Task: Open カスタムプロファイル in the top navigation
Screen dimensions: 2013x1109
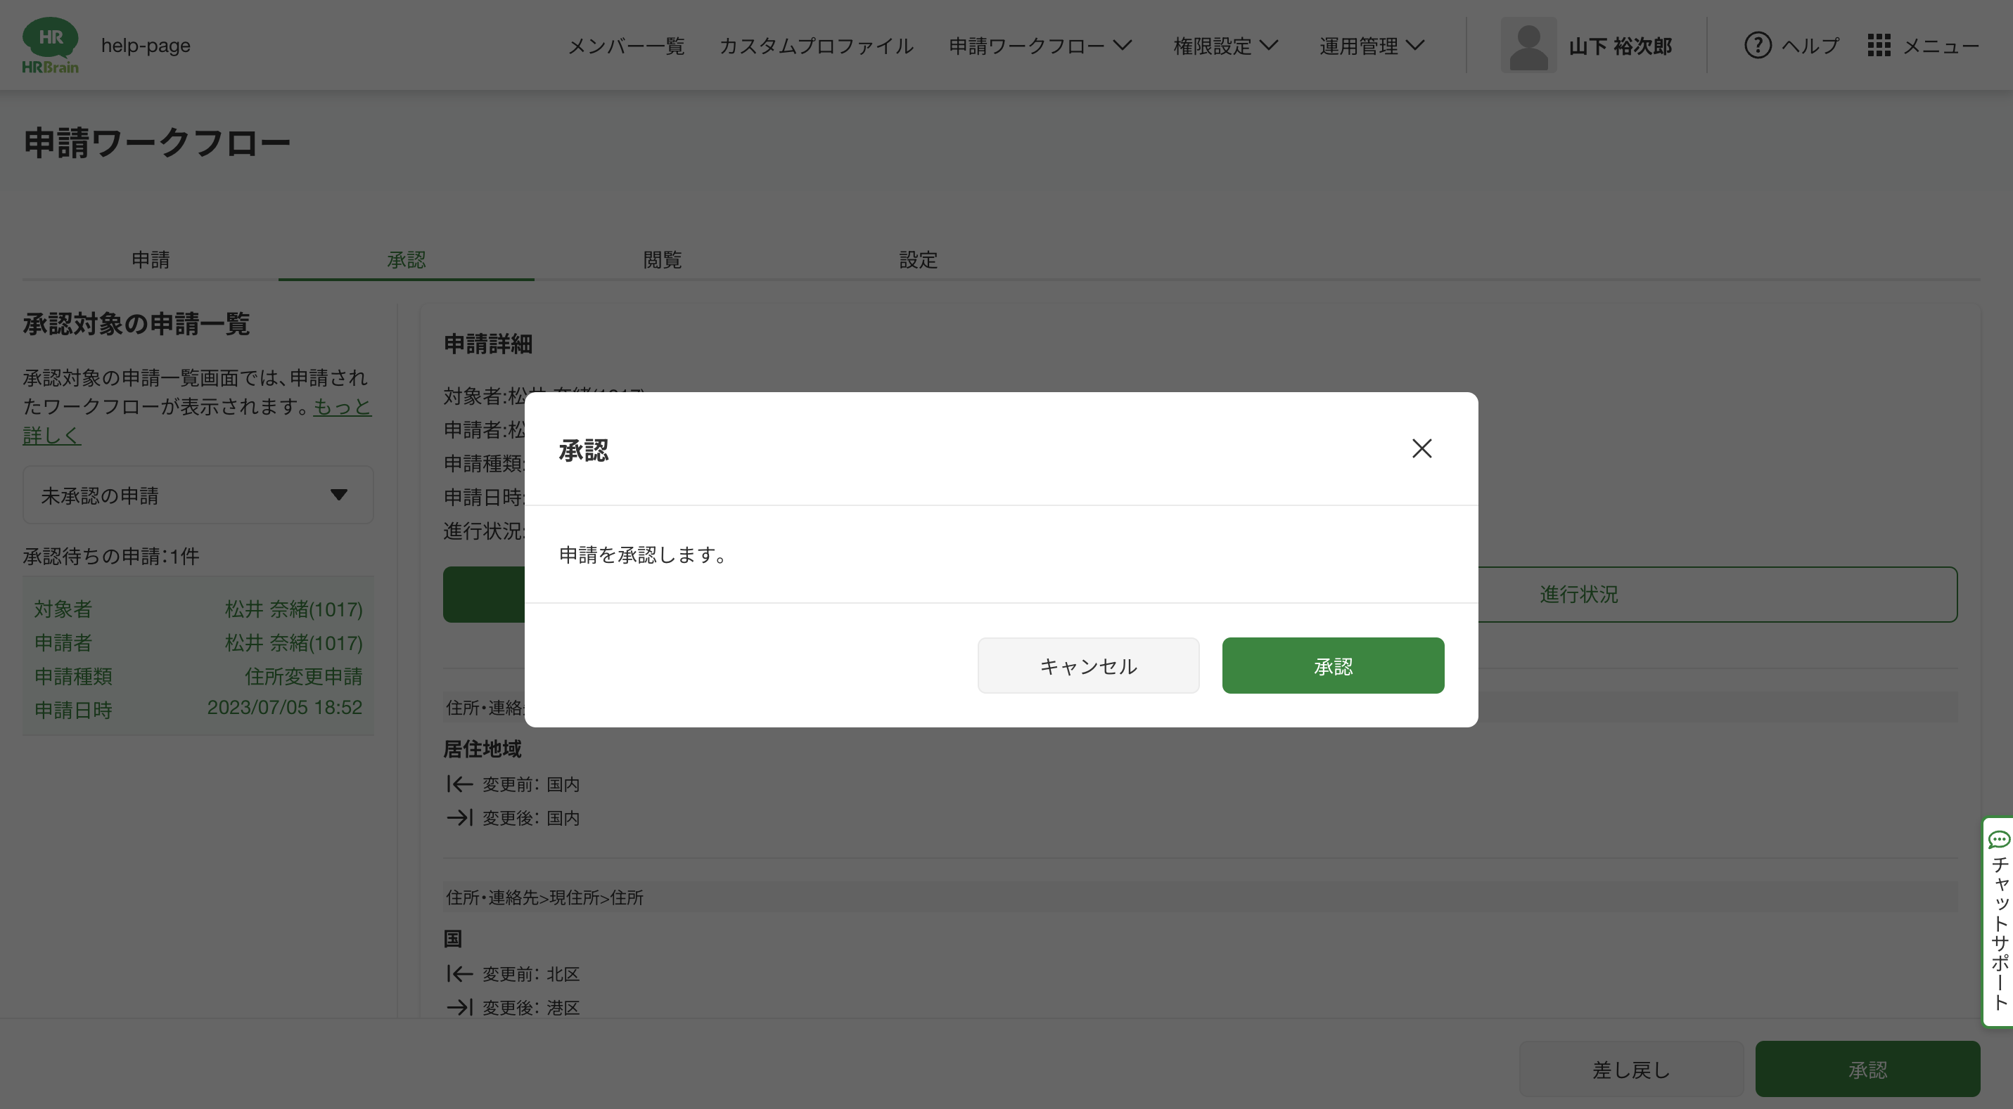Action: click(816, 46)
